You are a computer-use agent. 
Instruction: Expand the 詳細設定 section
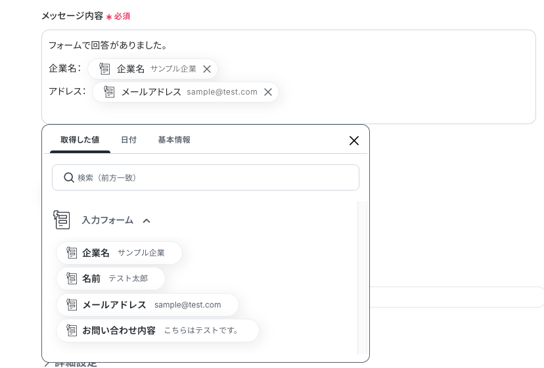[x=71, y=364]
